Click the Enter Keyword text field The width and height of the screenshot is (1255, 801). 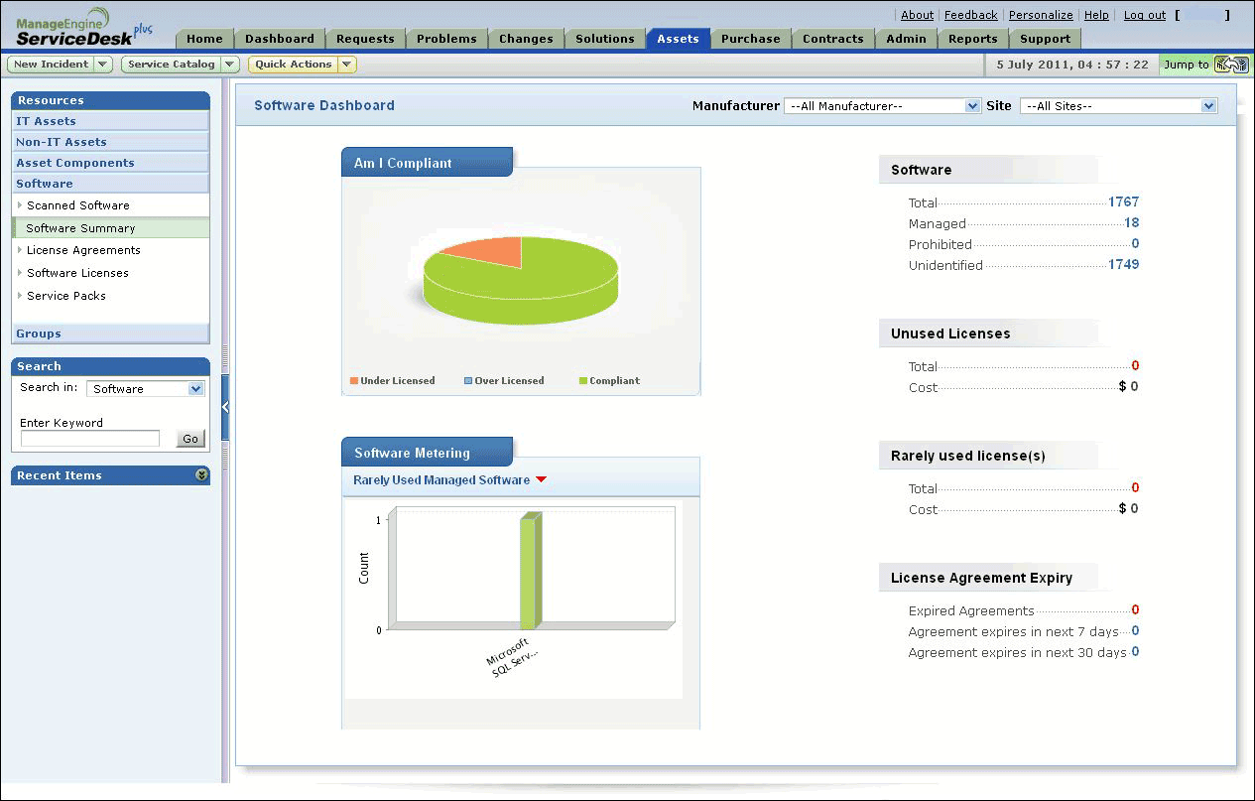(x=90, y=439)
